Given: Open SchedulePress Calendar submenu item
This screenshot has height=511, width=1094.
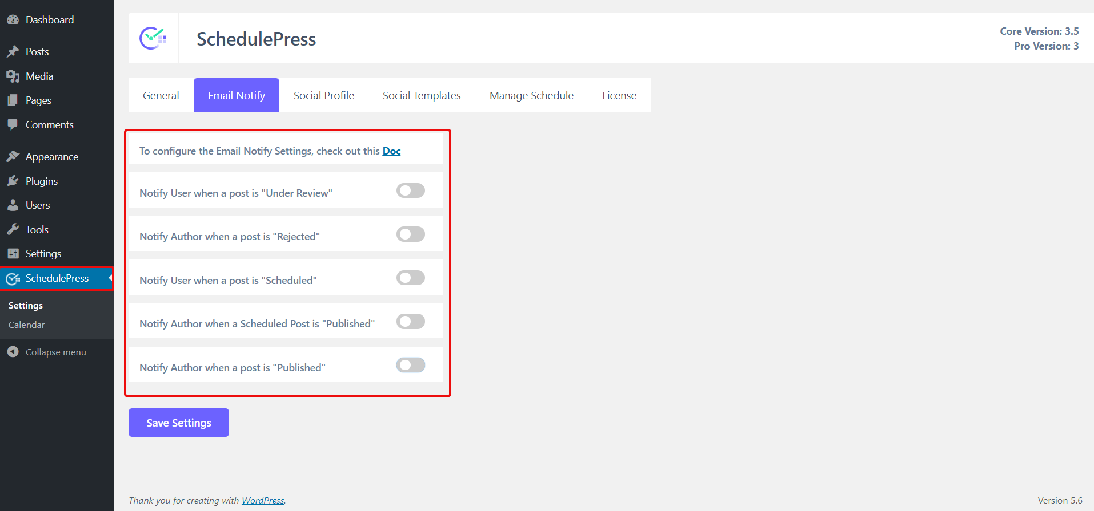Looking at the screenshot, I should point(27,325).
